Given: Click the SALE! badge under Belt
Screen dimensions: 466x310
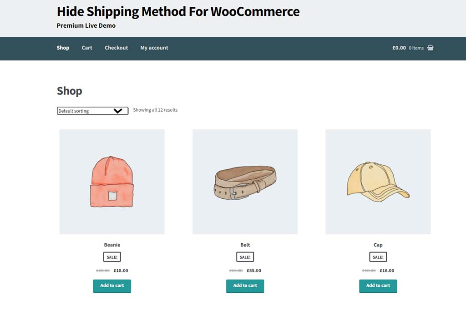Looking at the screenshot, I should pyautogui.click(x=245, y=257).
